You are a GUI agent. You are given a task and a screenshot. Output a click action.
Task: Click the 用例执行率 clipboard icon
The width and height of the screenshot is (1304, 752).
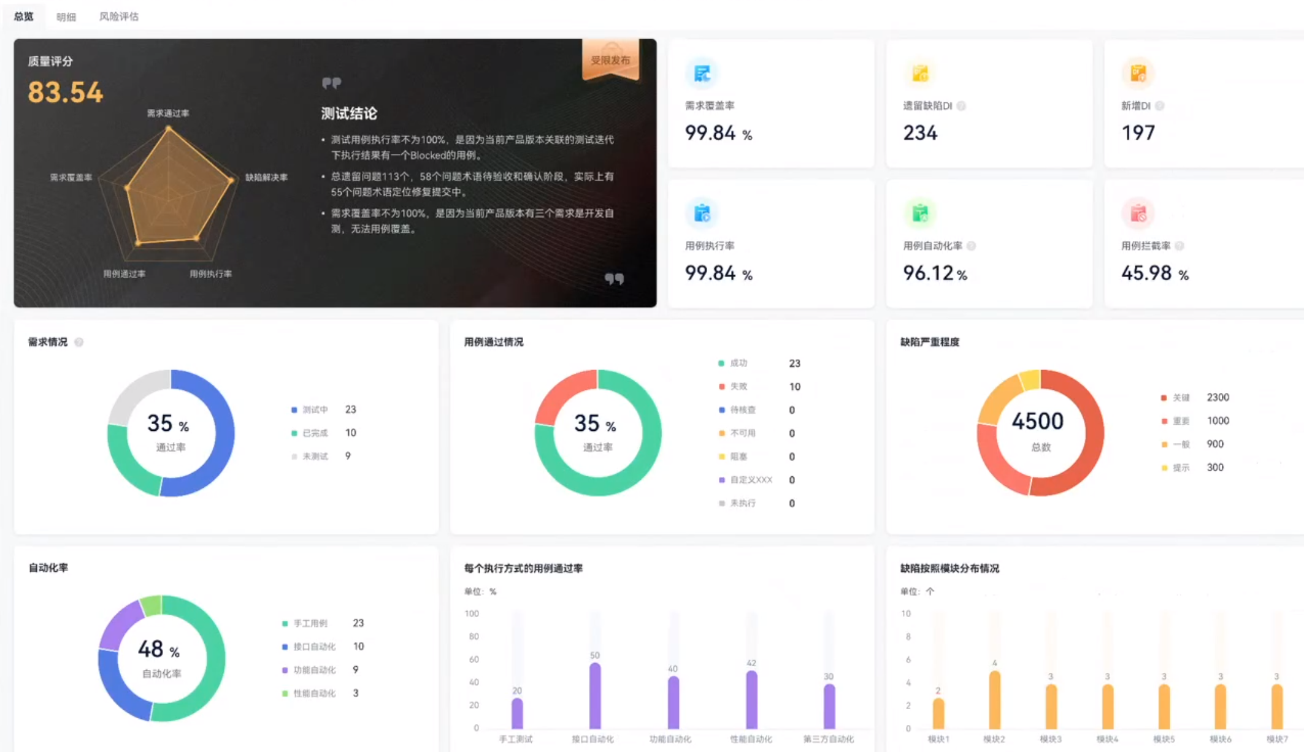coord(702,213)
